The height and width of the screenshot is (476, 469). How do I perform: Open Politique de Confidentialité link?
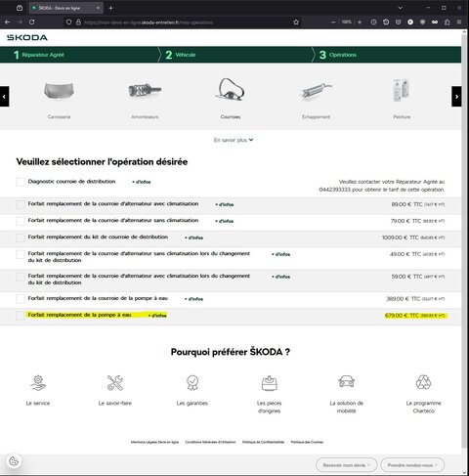click(263, 442)
